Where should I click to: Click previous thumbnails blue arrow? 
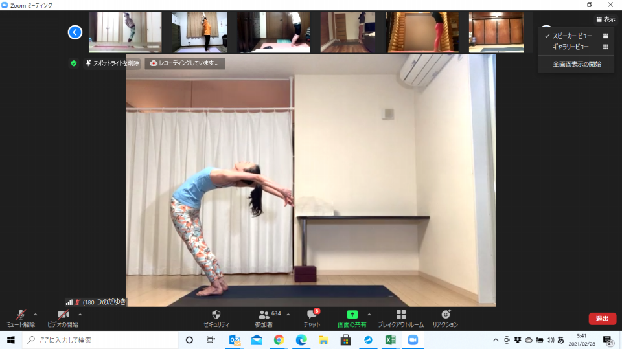(75, 32)
